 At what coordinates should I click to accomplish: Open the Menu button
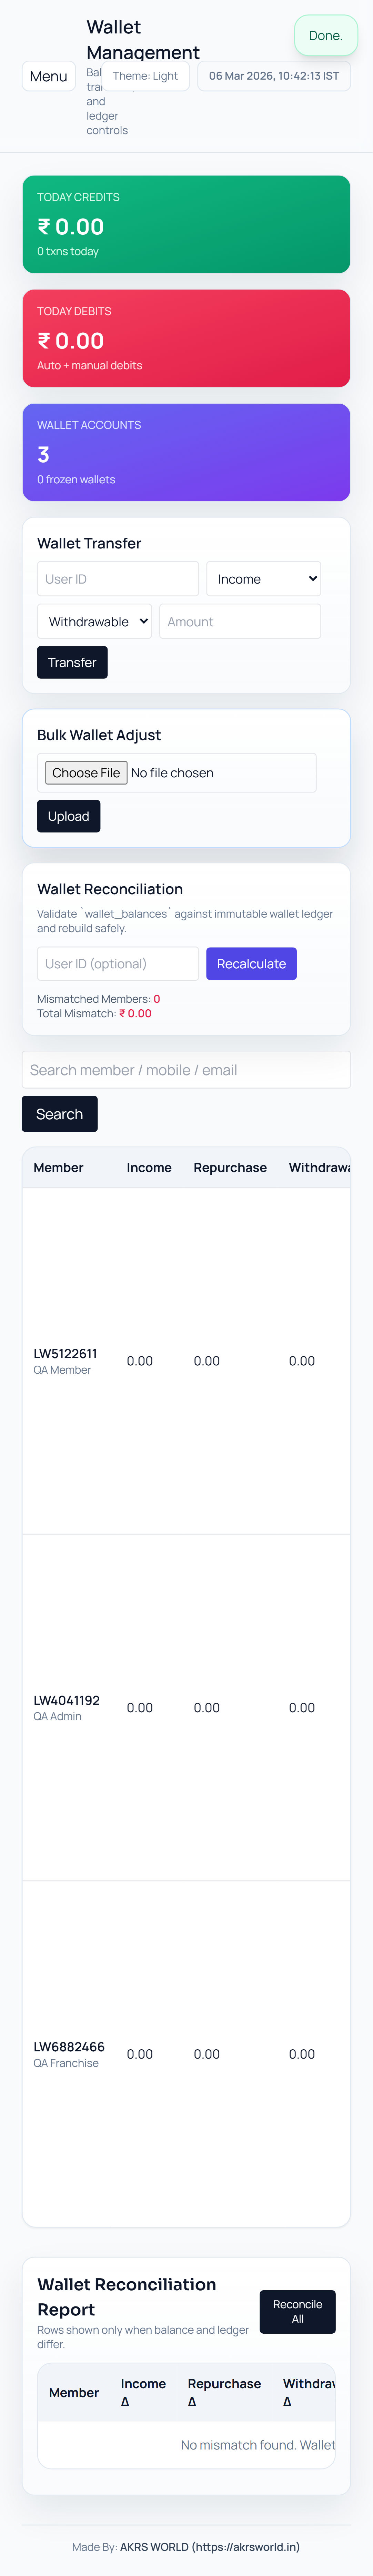click(x=48, y=76)
